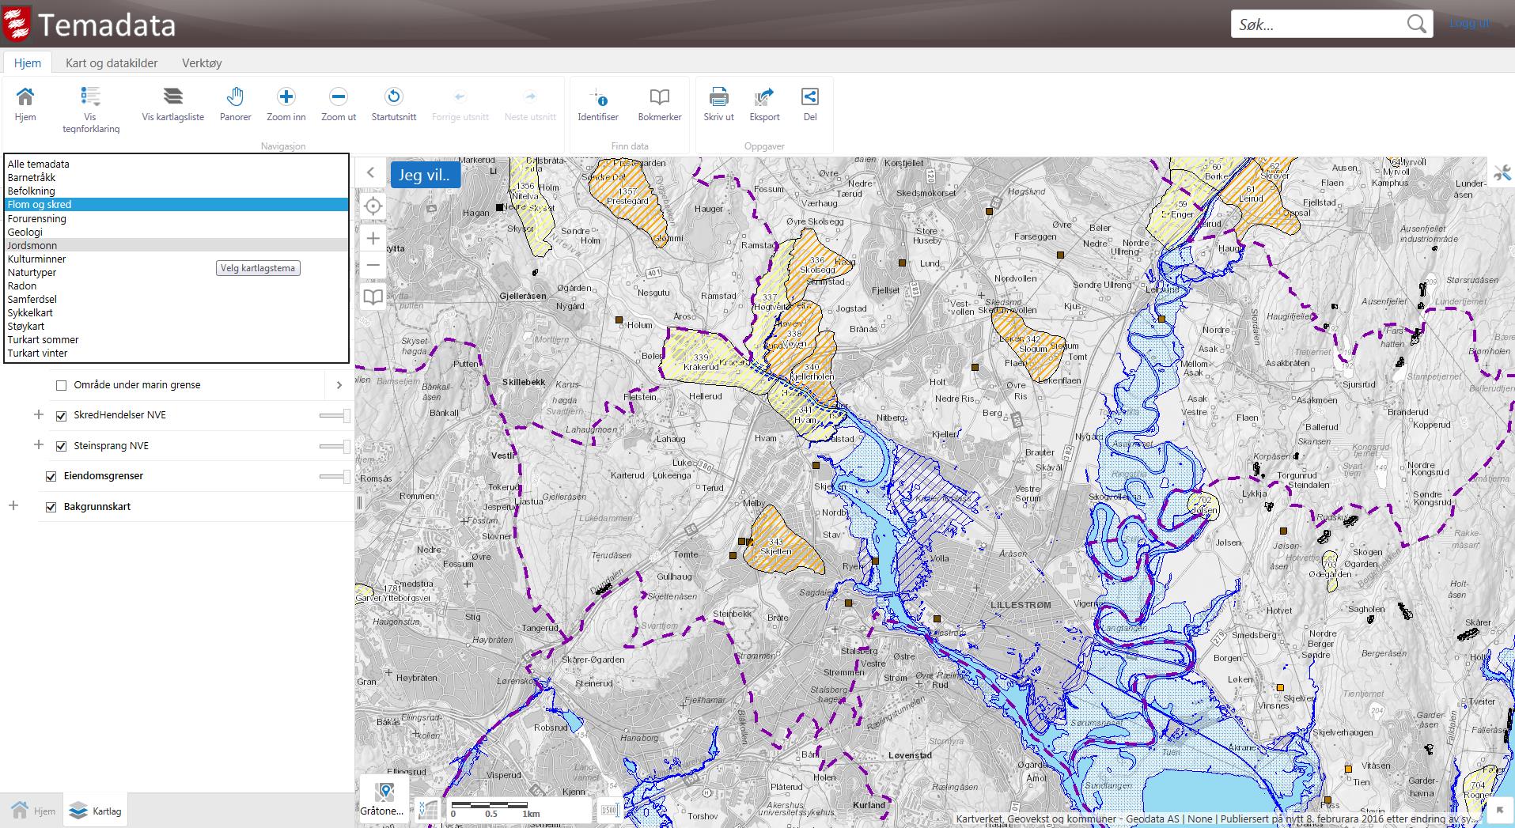Select Flom og skred theme
This screenshot has width=1515, height=828.
coord(176,204)
